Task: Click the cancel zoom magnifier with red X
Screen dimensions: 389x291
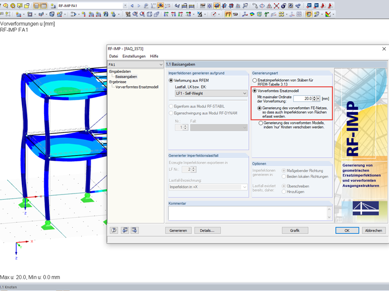Action: (x=142, y=14)
